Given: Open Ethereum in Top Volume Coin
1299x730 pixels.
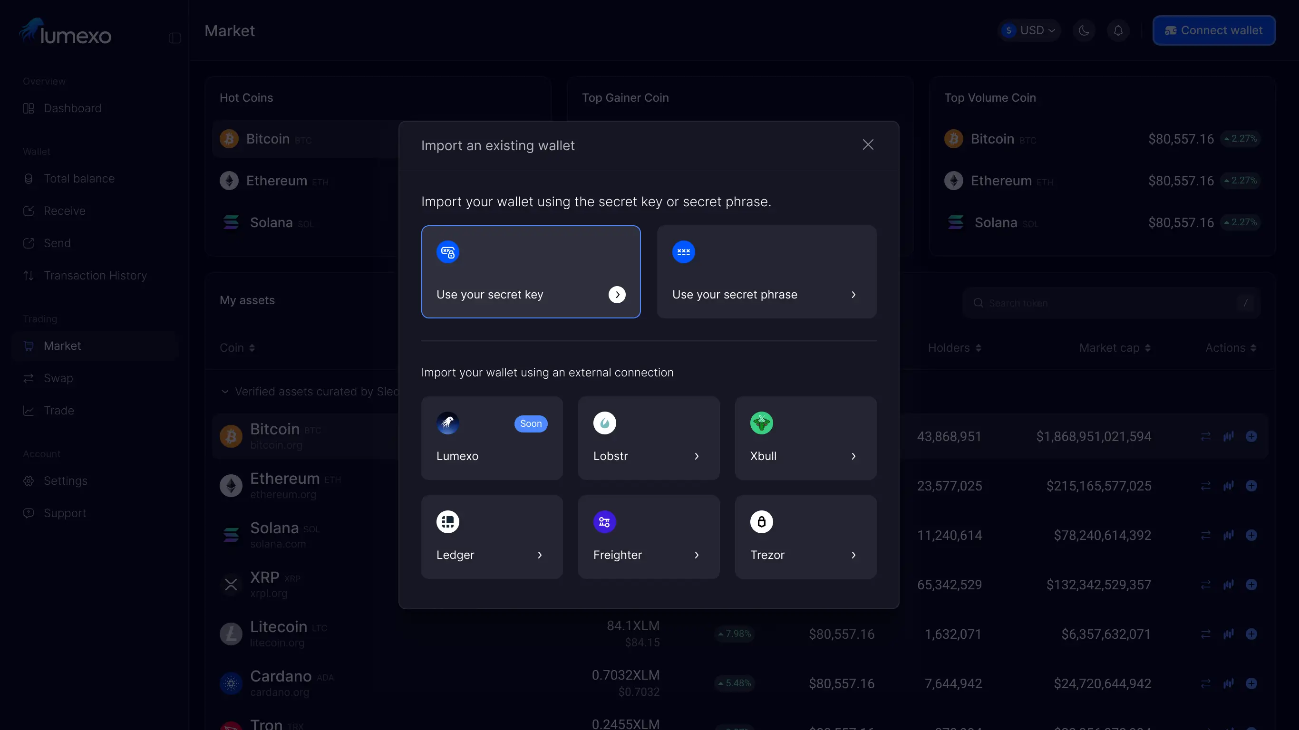Looking at the screenshot, I should [x=1102, y=181].
